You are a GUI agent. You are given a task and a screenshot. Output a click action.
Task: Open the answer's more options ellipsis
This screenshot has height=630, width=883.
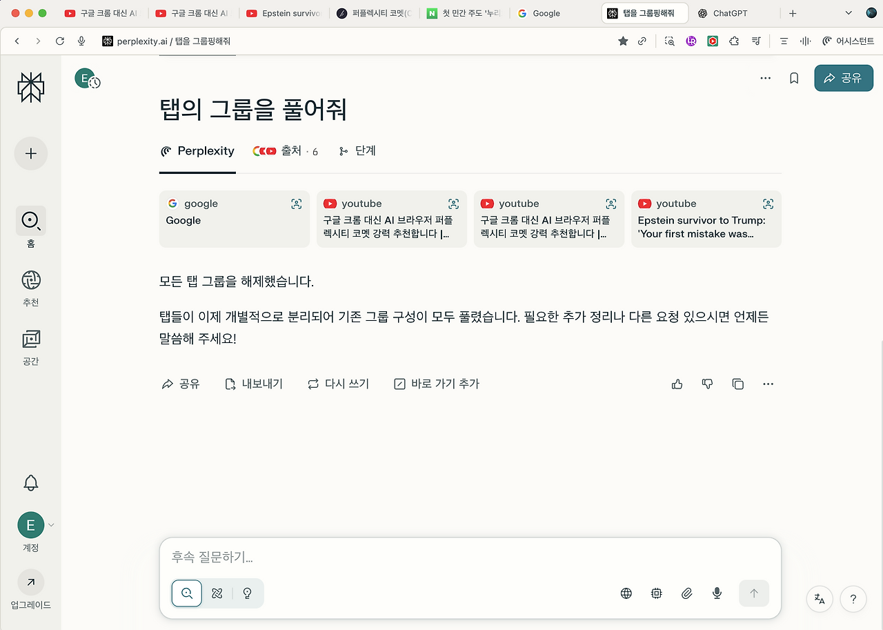coord(768,384)
